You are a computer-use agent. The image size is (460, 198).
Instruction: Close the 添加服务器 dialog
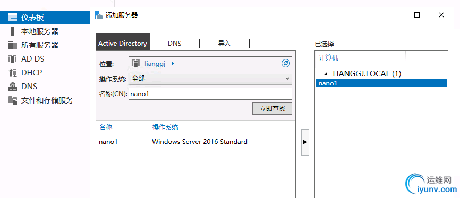(441, 15)
